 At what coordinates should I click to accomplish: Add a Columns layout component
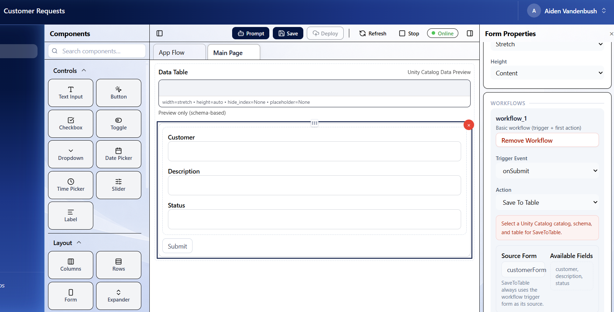click(70, 265)
